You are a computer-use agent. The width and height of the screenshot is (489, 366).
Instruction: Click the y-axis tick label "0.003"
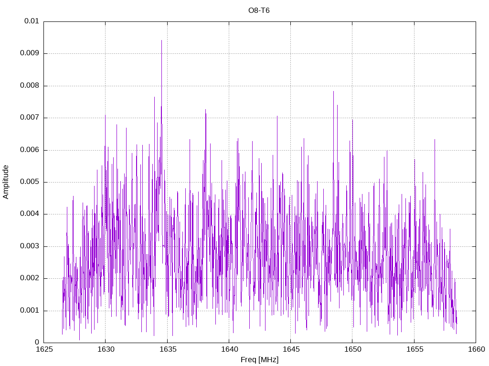(30, 246)
